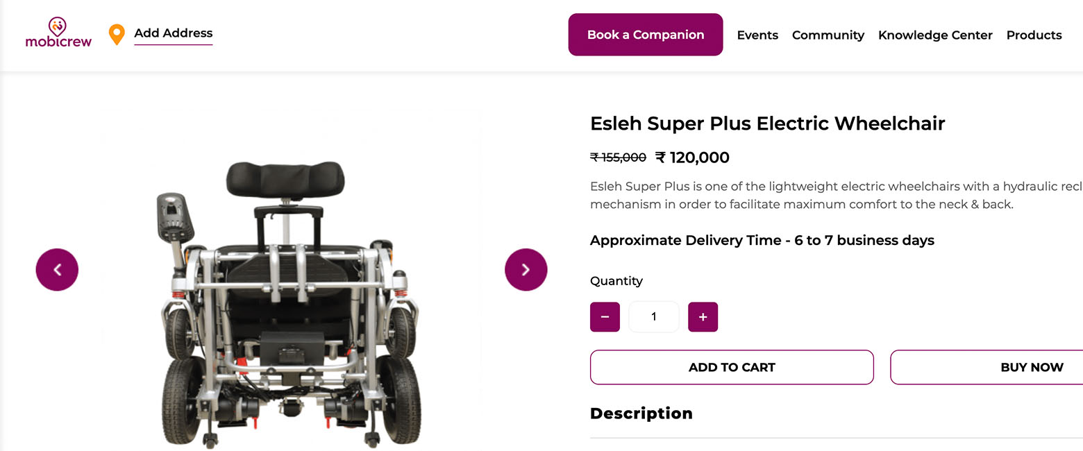
Task: Open the Add Address link
Action: [x=174, y=33]
